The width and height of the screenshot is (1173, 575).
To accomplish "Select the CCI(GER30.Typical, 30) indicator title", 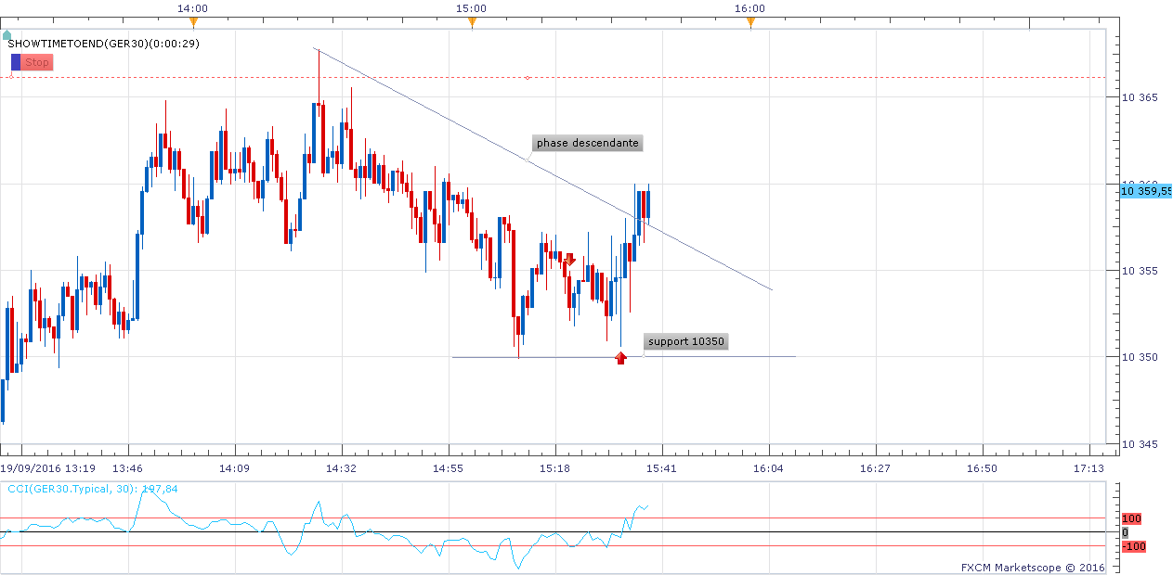I will coord(93,489).
